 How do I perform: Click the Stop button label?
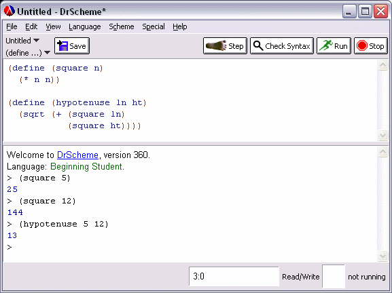[x=376, y=46]
